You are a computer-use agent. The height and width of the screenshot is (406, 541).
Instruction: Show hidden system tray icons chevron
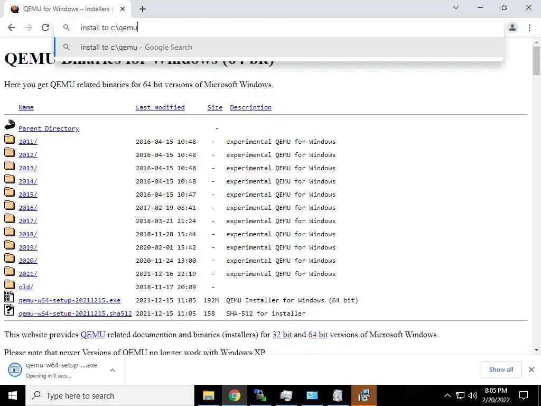tap(447, 395)
